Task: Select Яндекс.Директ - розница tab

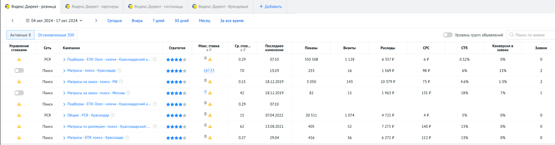Action: click(x=30, y=7)
